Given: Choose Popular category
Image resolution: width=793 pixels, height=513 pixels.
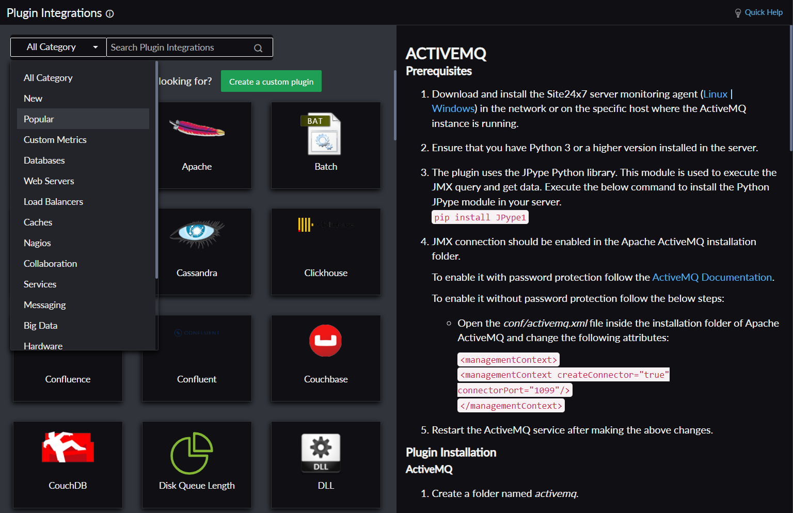Looking at the screenshot, I should pyautogui.click(x=83, y=119).
